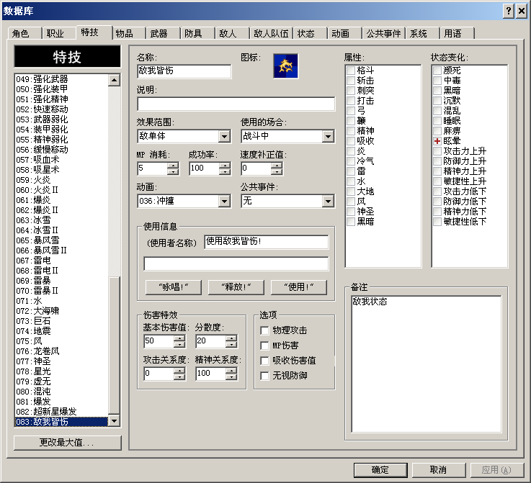Select skill 057:吸血术 in list
The image size is (531, 483).
[x=62, y=160]
